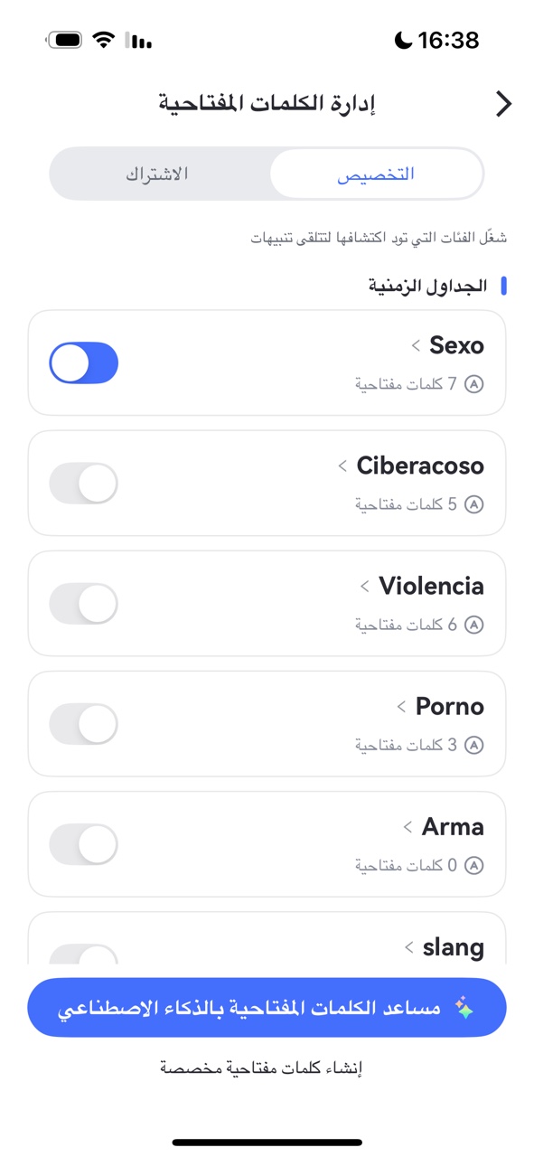Image resolution: width=534 pixels, height=1157 pixels.
Task: Click the circled A icon in the Porno card
Action: click(x=475, y=745)
